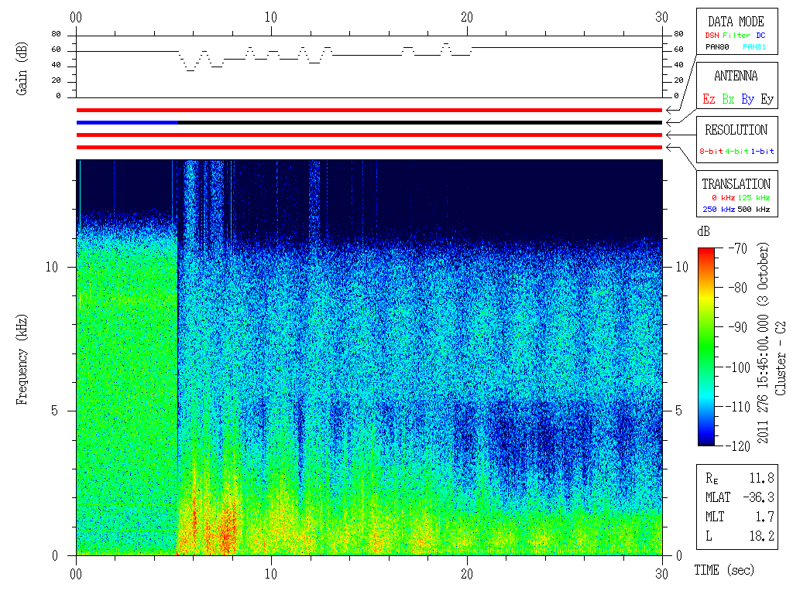Click the 10 tick label on top time axis
The width and height of the screenshot is (793, 594).
click(271, 17)
